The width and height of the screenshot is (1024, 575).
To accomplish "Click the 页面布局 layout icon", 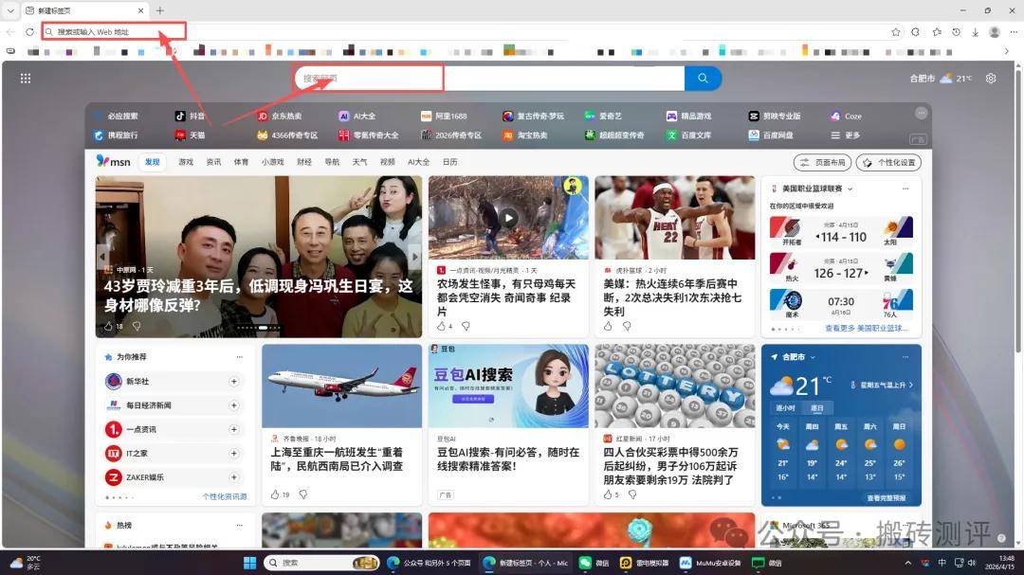I will (821, 162).
